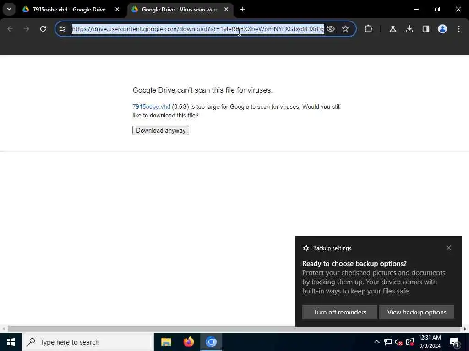Click the 'Ready to choose backup options?' notification title
The height and width of the screenshot is (351, 469).
point(354,264)
